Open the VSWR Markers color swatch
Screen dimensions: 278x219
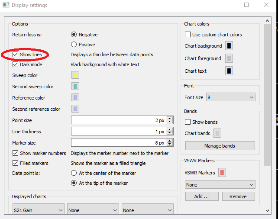tap(222, 173)
